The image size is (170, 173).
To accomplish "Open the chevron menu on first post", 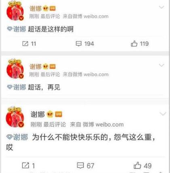I will [x=161, y=7].
